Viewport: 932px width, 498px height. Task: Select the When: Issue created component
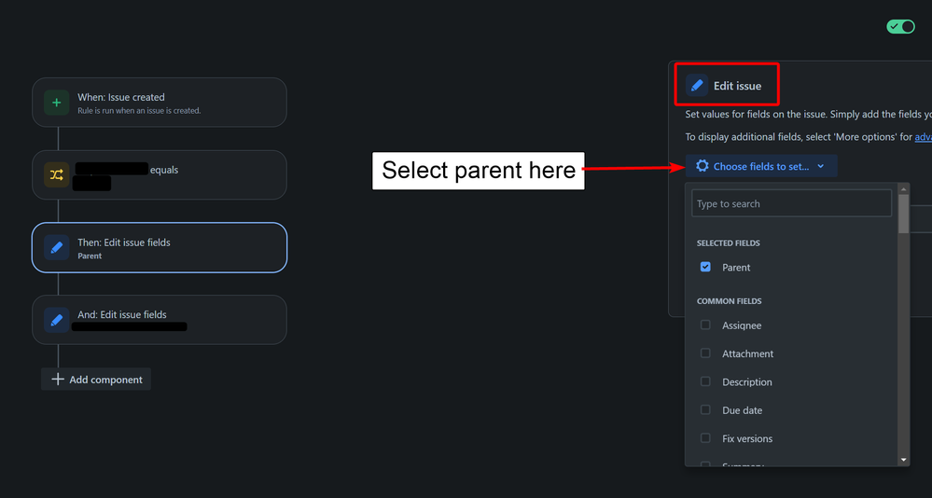pyautogui.click(x=160, y=103)
